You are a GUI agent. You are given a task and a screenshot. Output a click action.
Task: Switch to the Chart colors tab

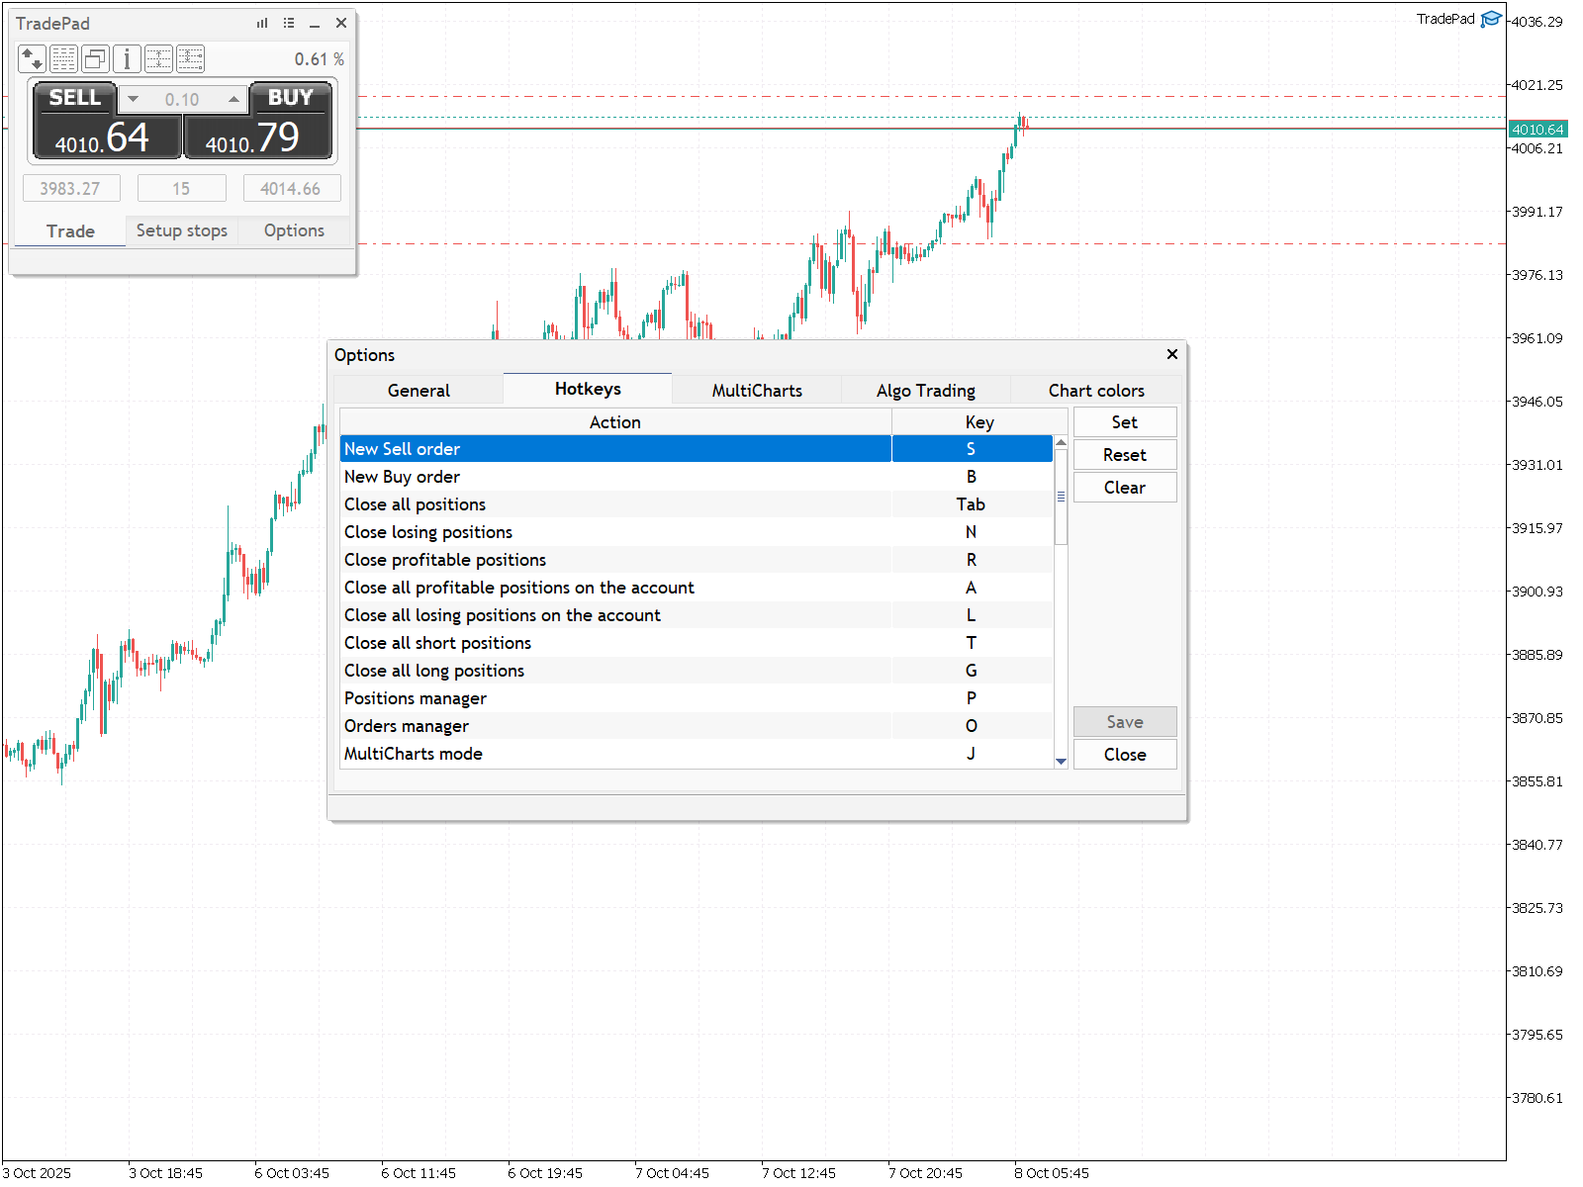[1096, 390]
